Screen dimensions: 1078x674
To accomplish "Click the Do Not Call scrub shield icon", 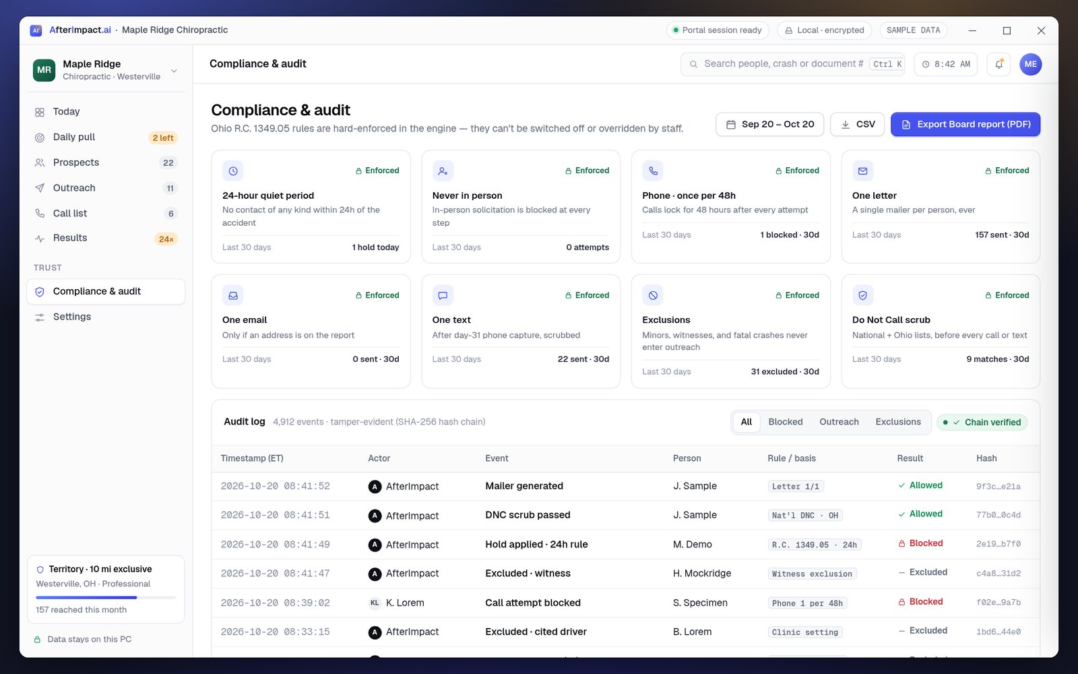I will pos(862,295).
